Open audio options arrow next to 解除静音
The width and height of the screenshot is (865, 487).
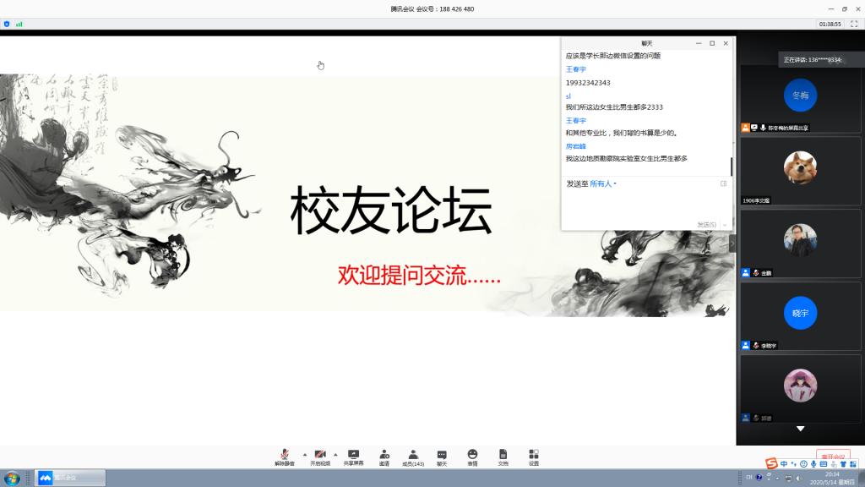(304, 455)
